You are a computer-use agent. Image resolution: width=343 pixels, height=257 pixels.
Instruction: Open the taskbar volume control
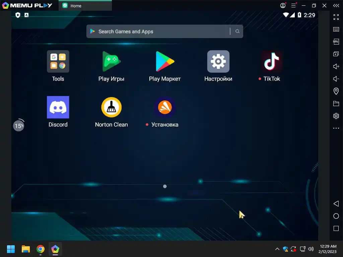(x=311, y=249)
